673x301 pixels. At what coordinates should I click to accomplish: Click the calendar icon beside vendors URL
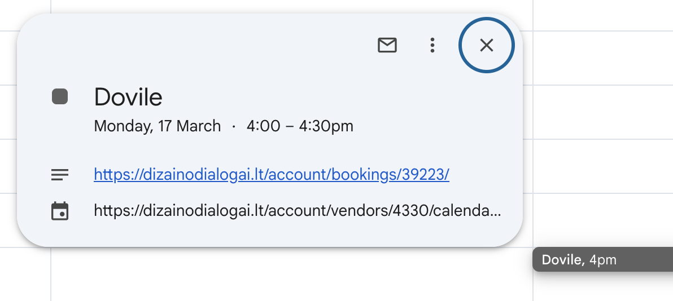(x=60, y=211)
